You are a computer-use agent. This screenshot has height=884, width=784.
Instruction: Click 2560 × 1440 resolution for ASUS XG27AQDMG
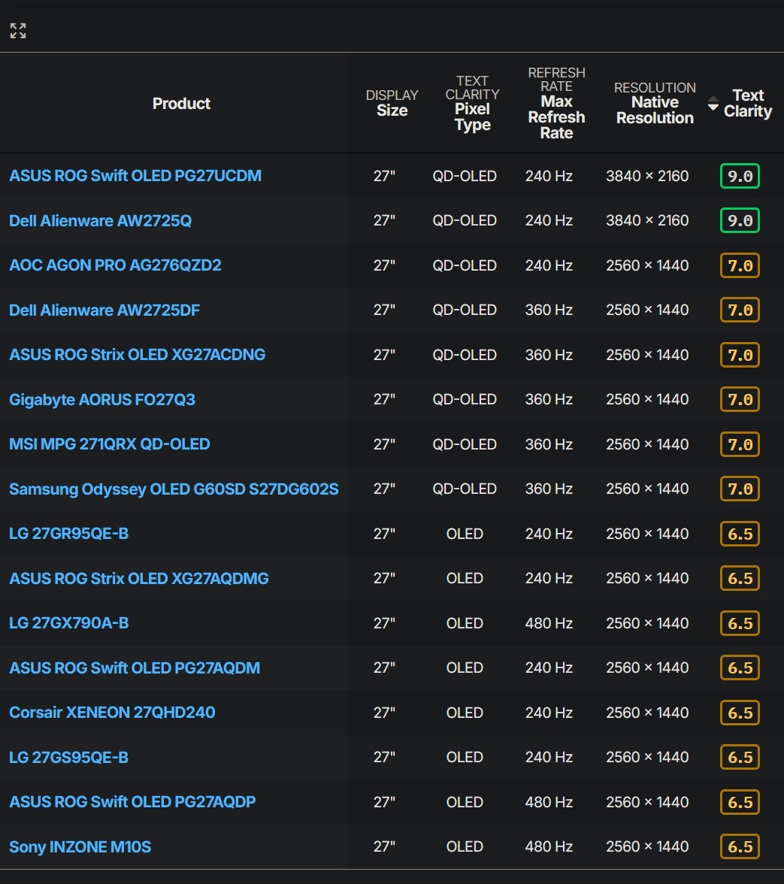point(647,579)
